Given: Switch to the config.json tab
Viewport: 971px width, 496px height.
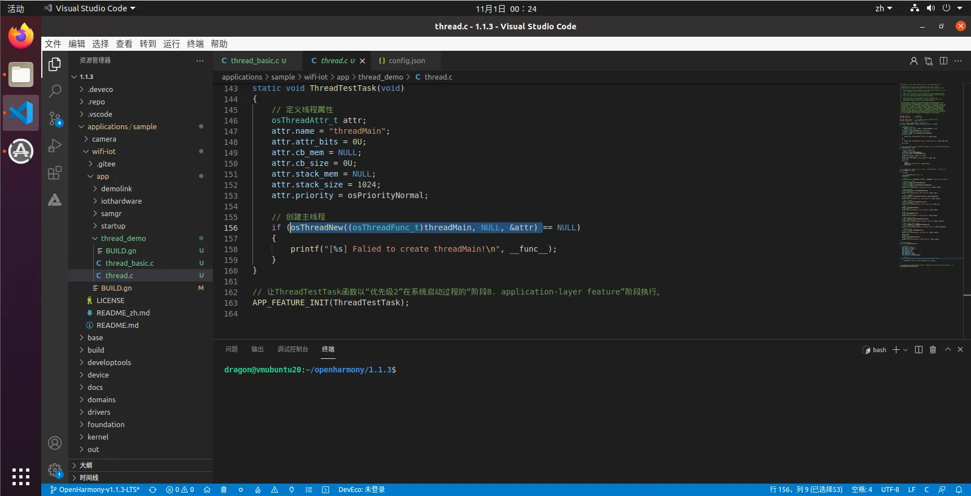Looking at the screenshot, I should point(406,61).
